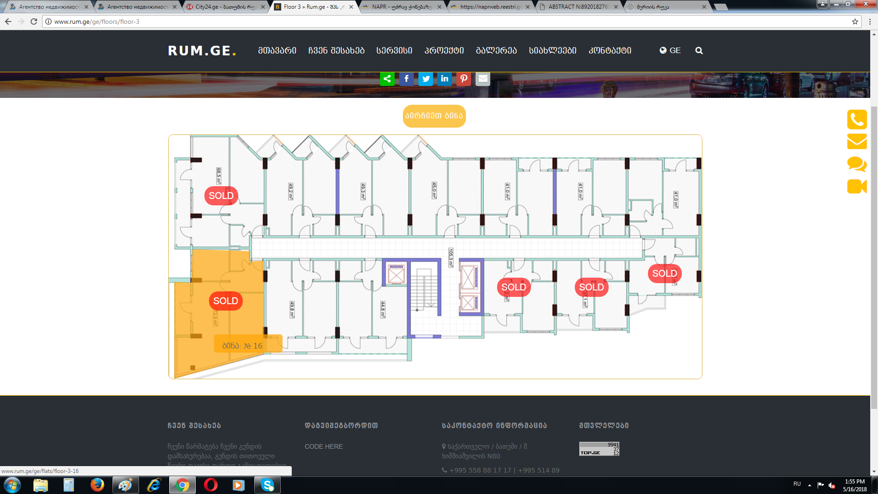Image resolution: width=878 pixels, height=494 pixels.
Task: Switch to the ABSTRACT N:892018276 tab
Action: point(578,7)
